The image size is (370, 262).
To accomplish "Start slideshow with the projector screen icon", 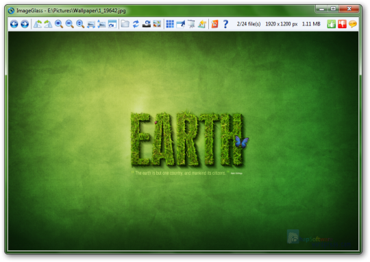I will (x=191, y=24).
